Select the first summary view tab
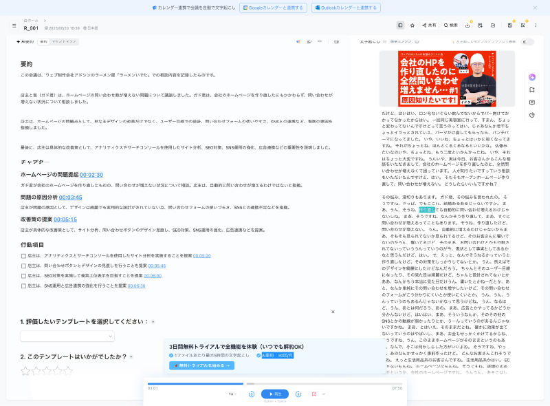This screenshot has height=406, width=550. tap(44, 42)
